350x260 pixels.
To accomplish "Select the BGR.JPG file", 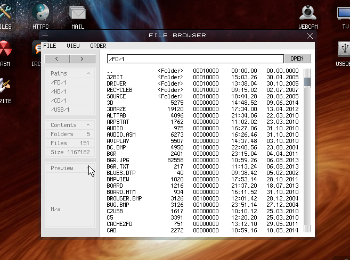I will click(202, 160).
